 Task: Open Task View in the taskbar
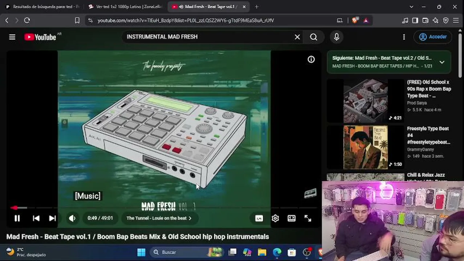pyautogui.click(x=233, y=252)
